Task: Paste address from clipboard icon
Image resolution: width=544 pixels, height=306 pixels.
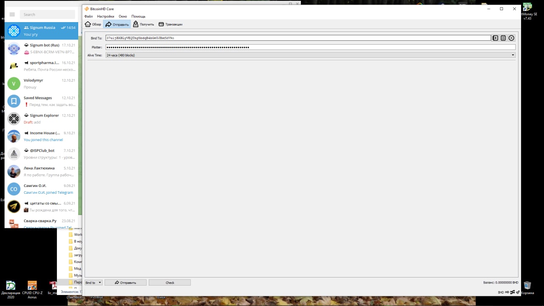Action: (x=503, y=38)
